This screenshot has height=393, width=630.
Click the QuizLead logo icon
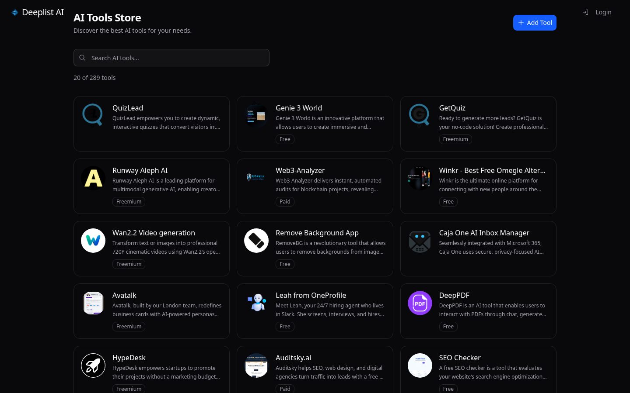click(x=93, y=116)
